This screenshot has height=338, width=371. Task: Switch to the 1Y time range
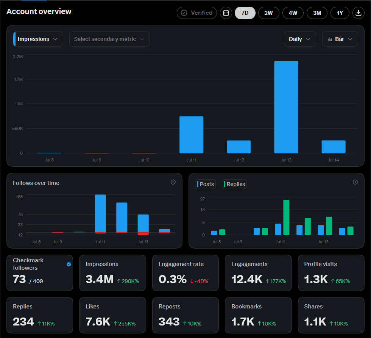click(x=340, y=13)
